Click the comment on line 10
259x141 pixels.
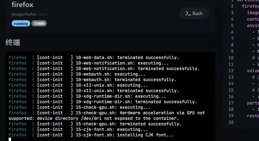(255, 57)
